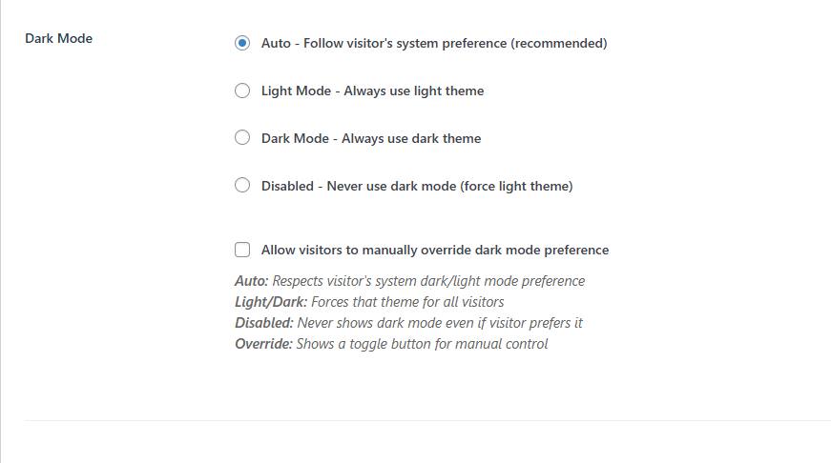This screenshot has width=831, height=463.
Task: Click "Respects visitor's system dark/light mode preference" text
Action: tap(428, 281)
